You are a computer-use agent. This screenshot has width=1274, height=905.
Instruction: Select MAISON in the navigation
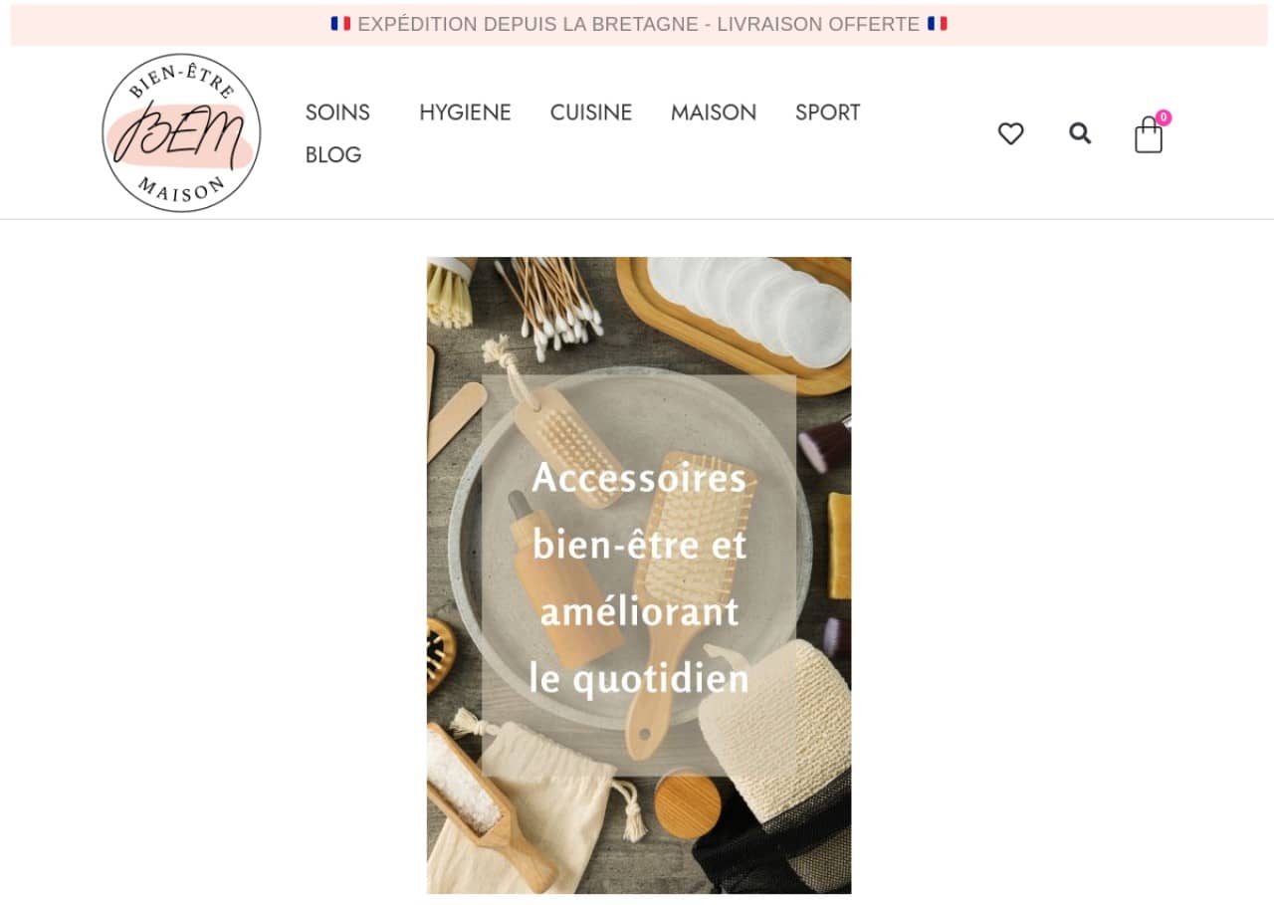pyautogui.click(x=714, y=113)
